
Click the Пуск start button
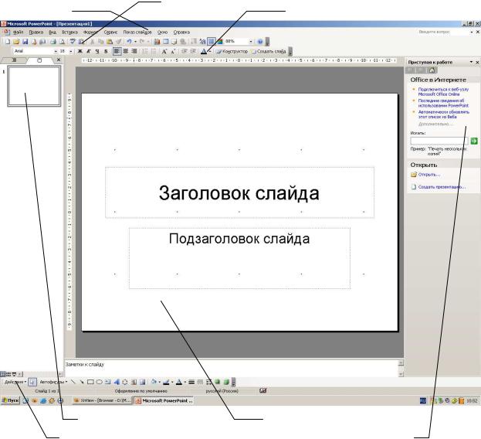11,400
